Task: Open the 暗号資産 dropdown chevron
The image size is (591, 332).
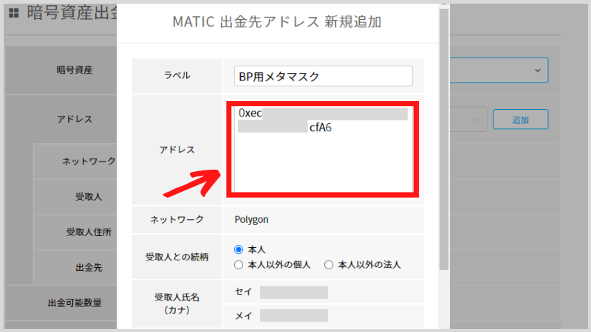Action: point(538,70)
